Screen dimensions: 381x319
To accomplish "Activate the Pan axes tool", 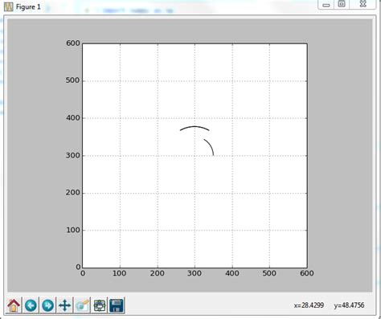I will pos(64,305).
